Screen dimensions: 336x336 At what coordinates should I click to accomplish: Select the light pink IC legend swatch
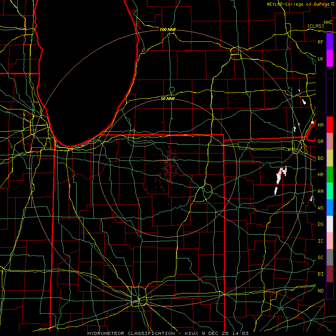(330, 241)
